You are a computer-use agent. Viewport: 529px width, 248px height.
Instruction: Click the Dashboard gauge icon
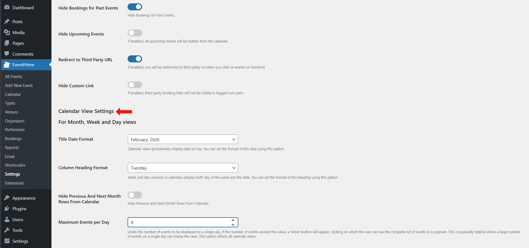[7, 8]
